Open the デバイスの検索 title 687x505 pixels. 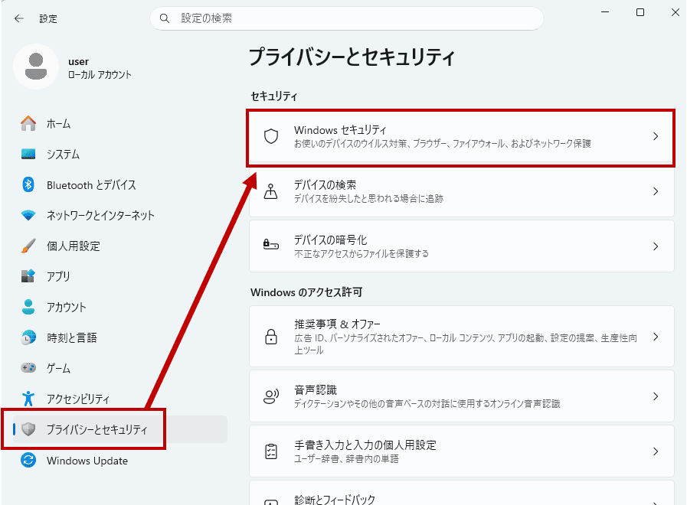[325, 184]
